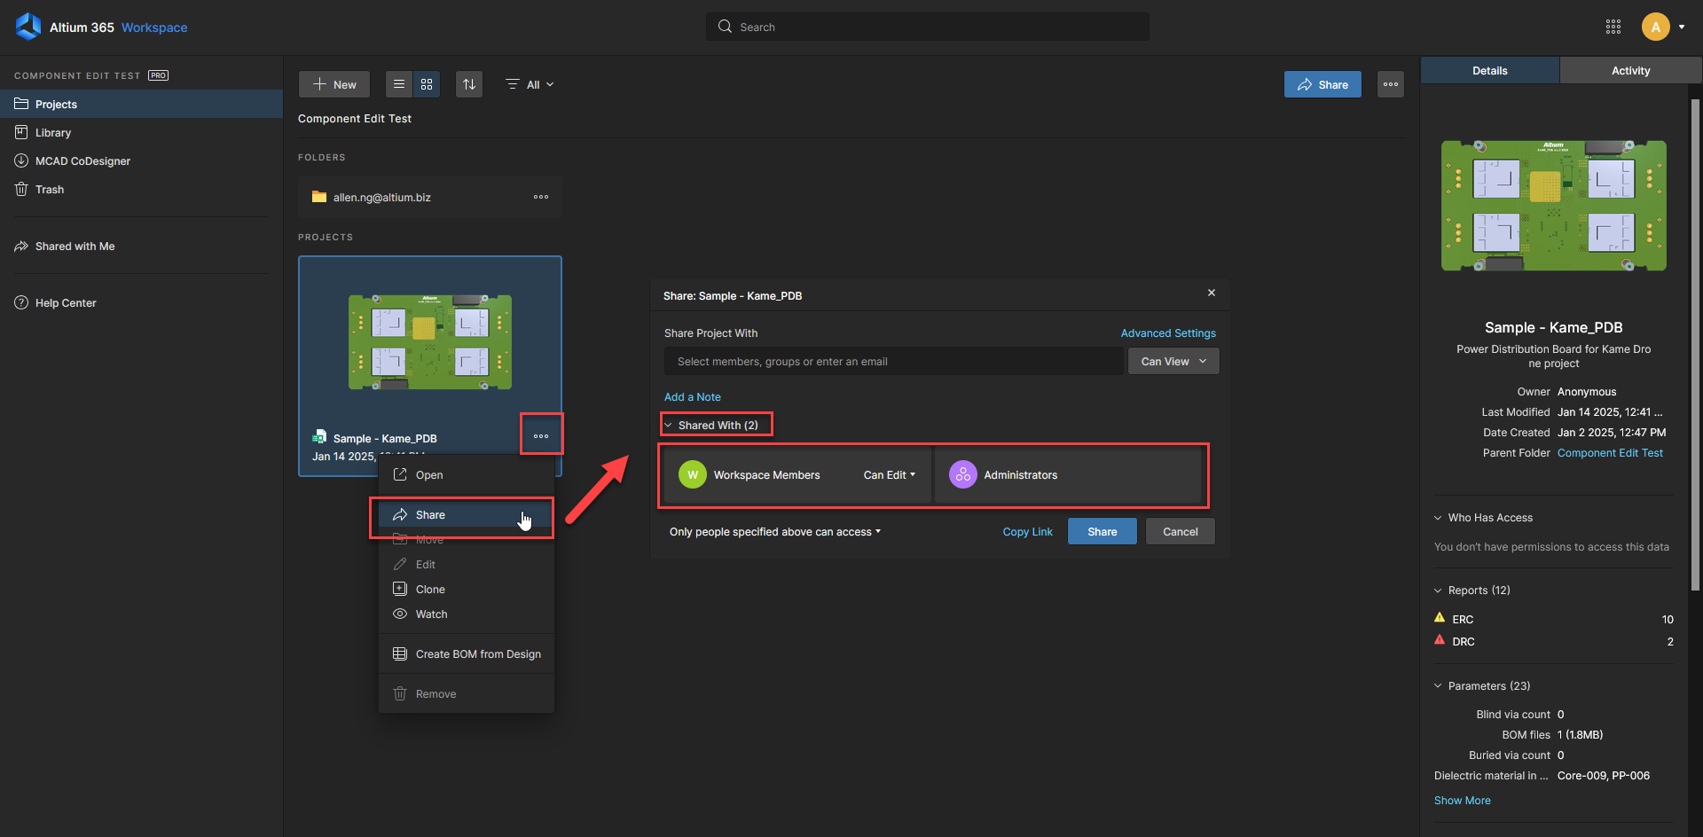Viewport: 1703px width, 837px height.
Task: Open Help Center in the sidebar
Action: pyautogui.click(x=142, y=302)
